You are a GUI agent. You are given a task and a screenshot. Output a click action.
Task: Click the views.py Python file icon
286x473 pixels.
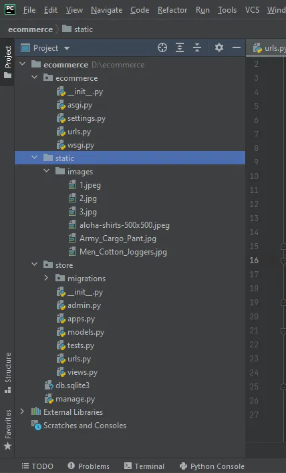coord(61,372)
